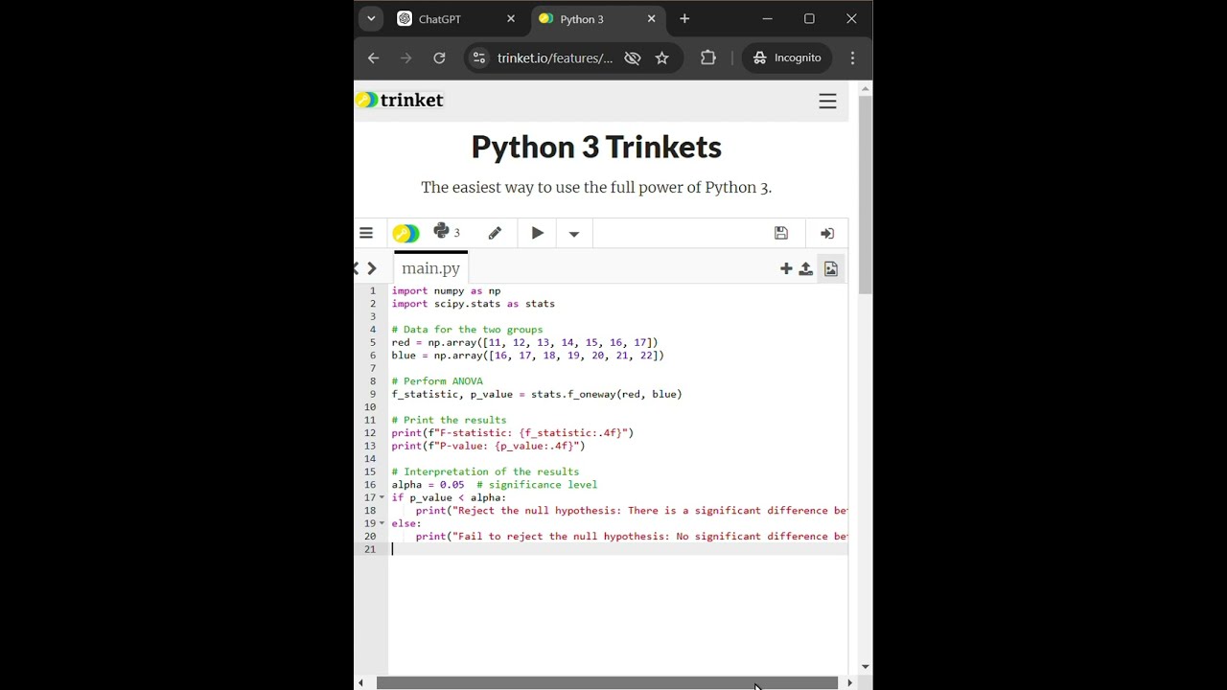This screenshot has width=1227, height=690.
Task: Collapse the if block fold arrow on line 17
Action: click(x=382, y=497)
